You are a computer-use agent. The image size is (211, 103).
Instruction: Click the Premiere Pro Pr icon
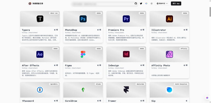[126, 19]
